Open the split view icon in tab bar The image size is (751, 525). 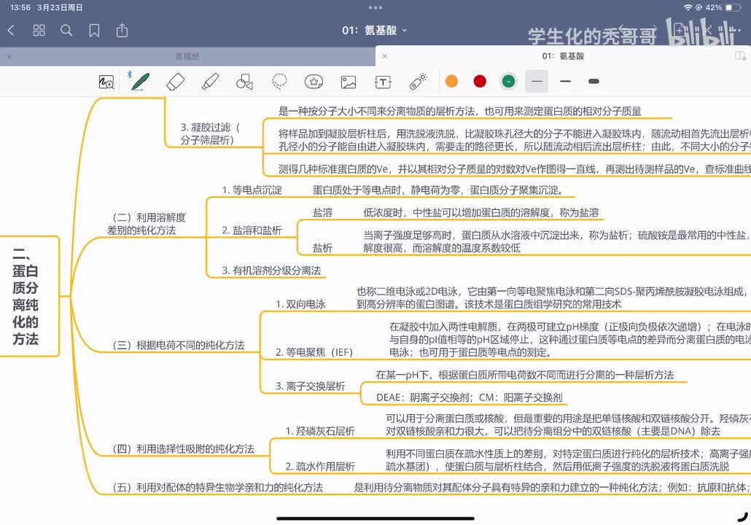(x=740, y=56)
